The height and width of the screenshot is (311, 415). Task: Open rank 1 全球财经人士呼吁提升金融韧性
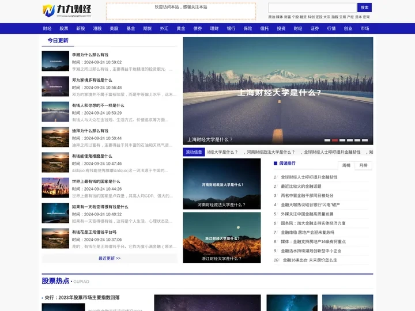point(309,177)
